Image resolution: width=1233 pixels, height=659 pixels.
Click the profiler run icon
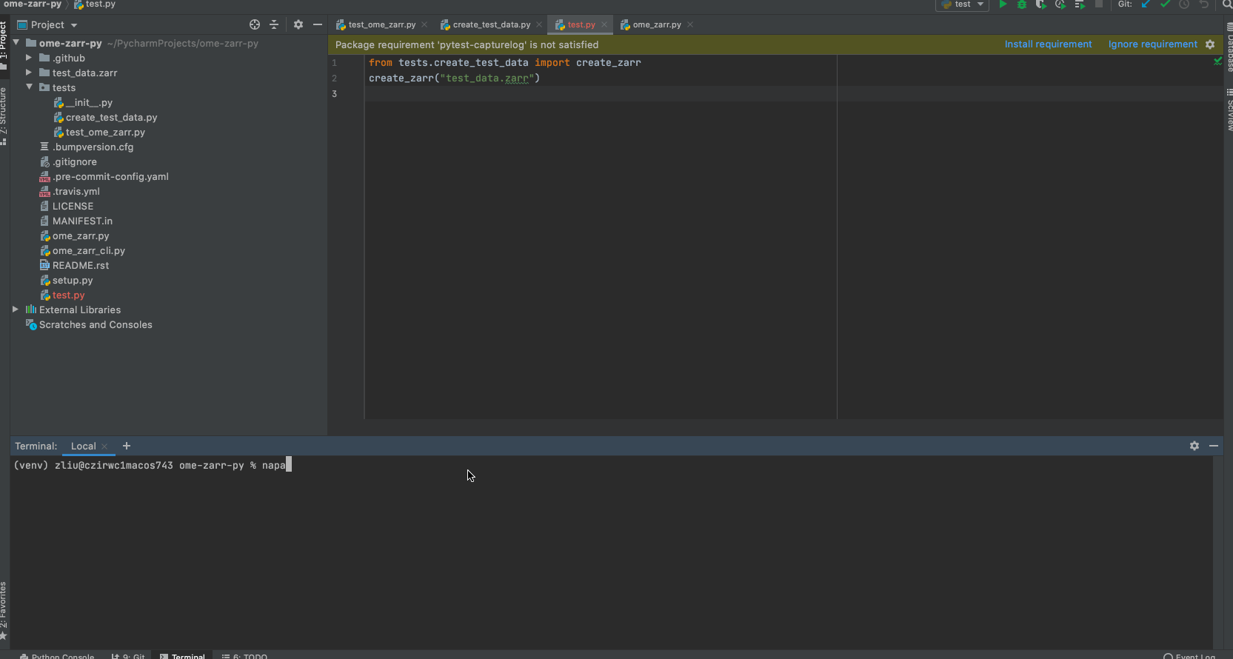1060,4
